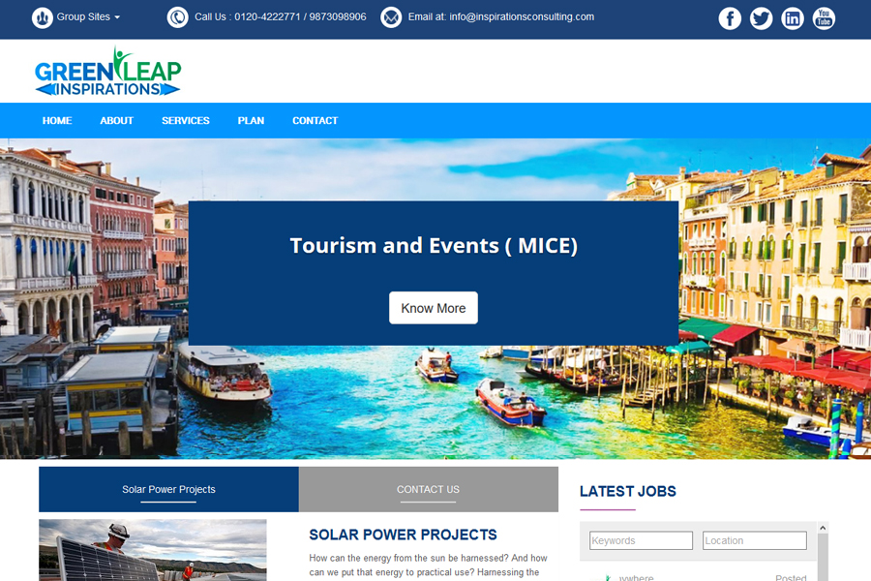This screenshot has width=871, height=581.
Task: Open the About menu item
Action: pos(116,121)
